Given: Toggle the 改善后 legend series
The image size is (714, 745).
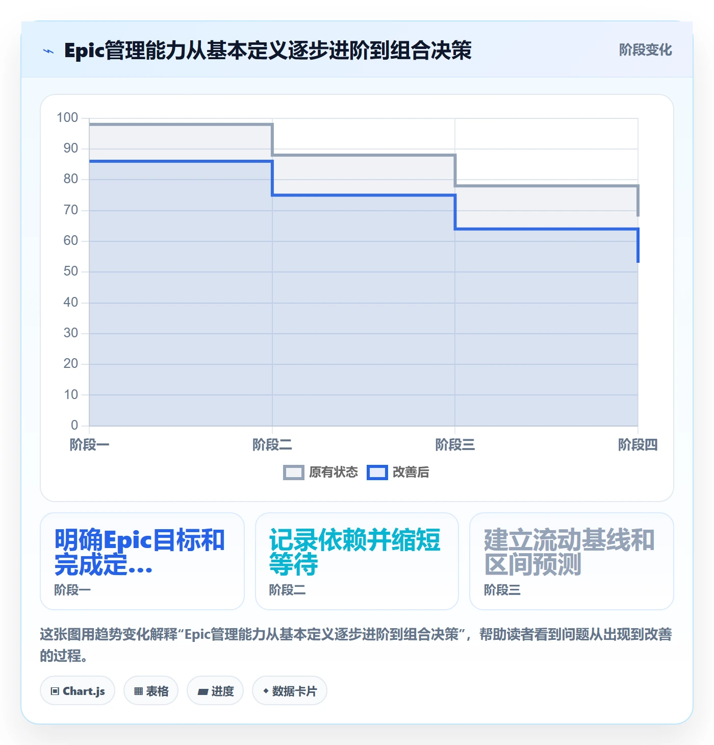Looking at the screenshot, I should click(398, 473).
